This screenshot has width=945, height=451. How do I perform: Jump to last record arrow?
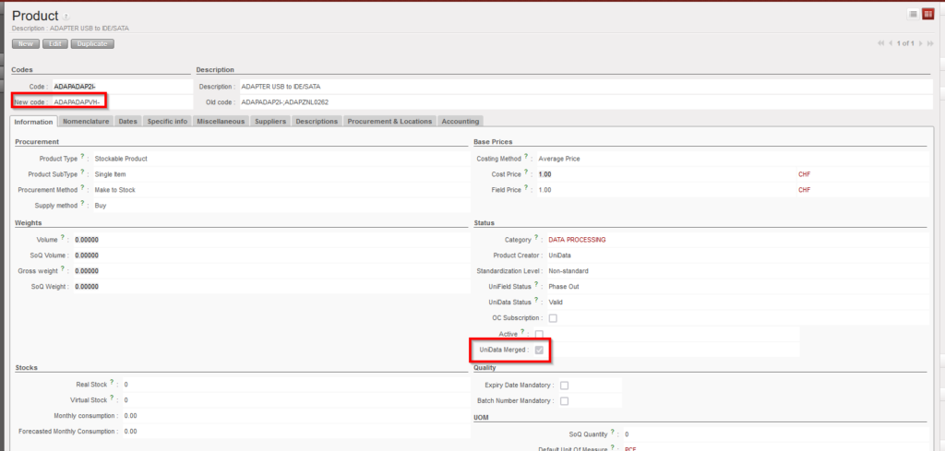pos(931,43)
